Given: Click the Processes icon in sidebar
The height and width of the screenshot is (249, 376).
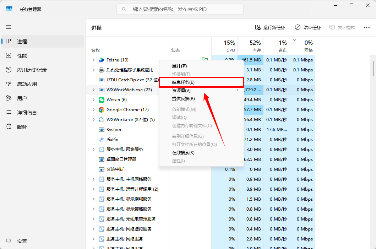Looking at the screenshot, I should (x=9, y=41).
